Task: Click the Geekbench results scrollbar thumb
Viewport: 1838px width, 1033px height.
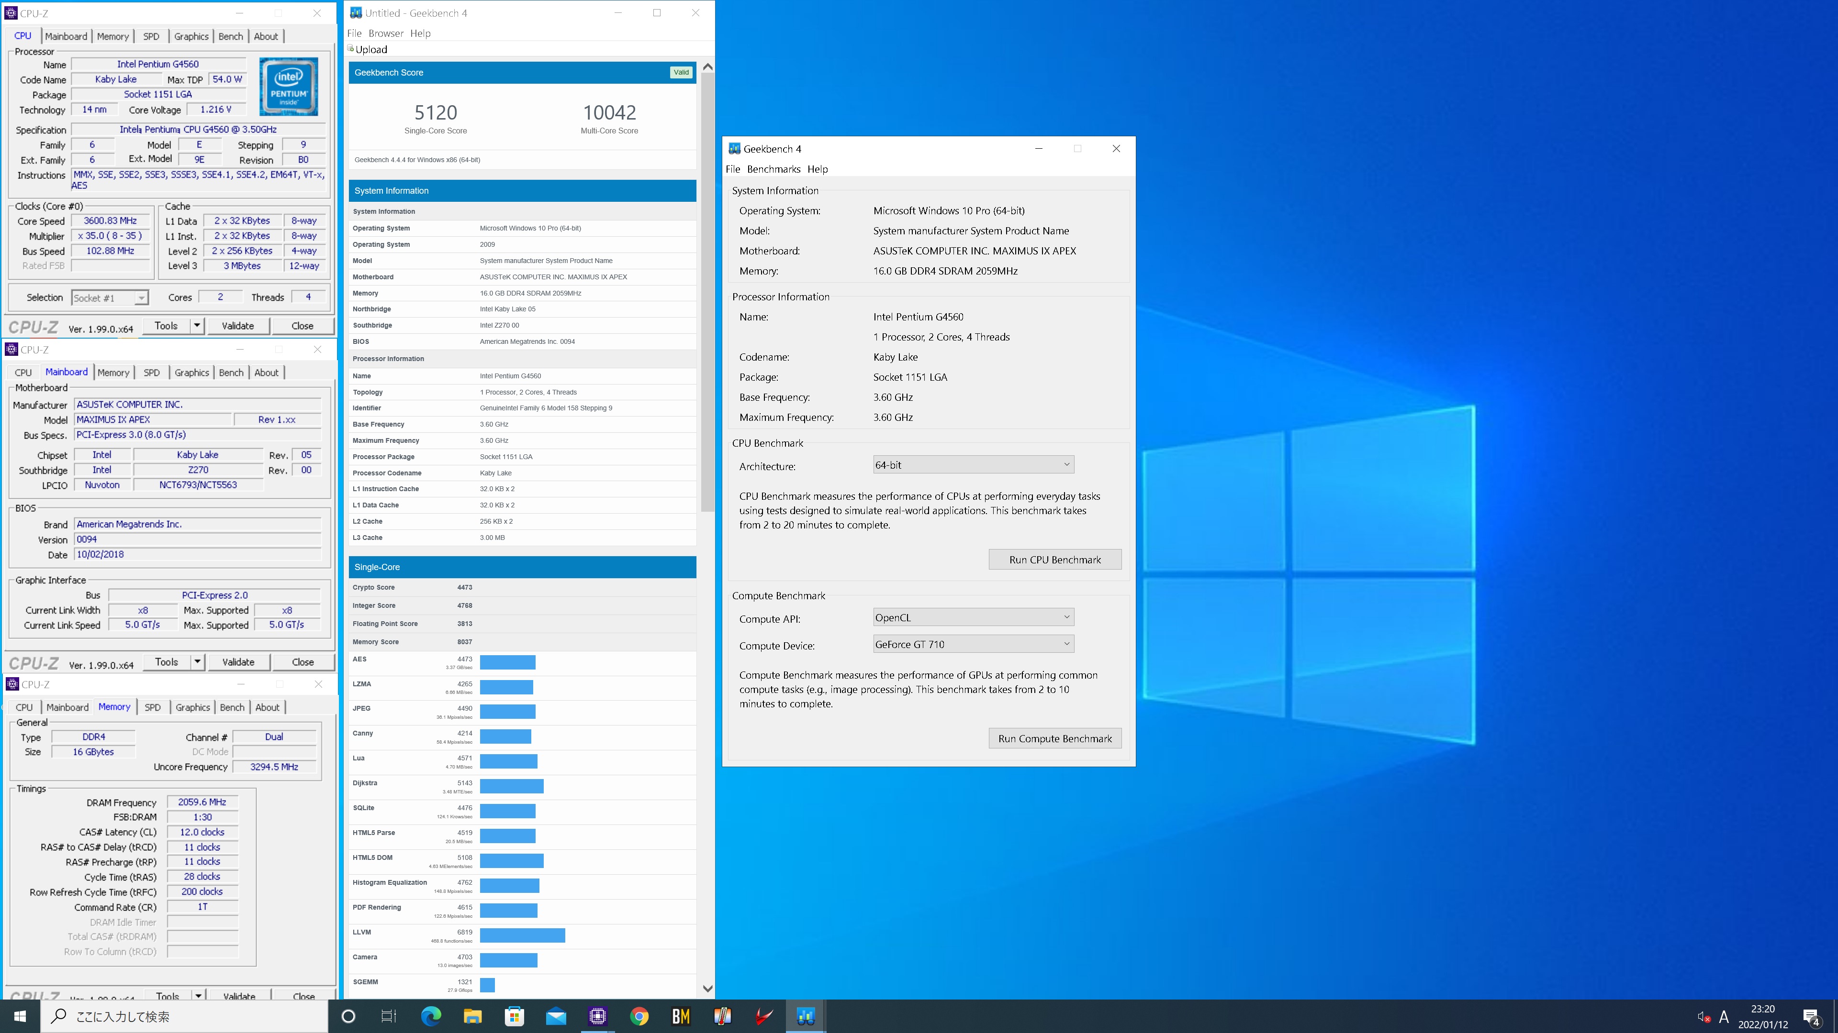Action: (707, 292)
